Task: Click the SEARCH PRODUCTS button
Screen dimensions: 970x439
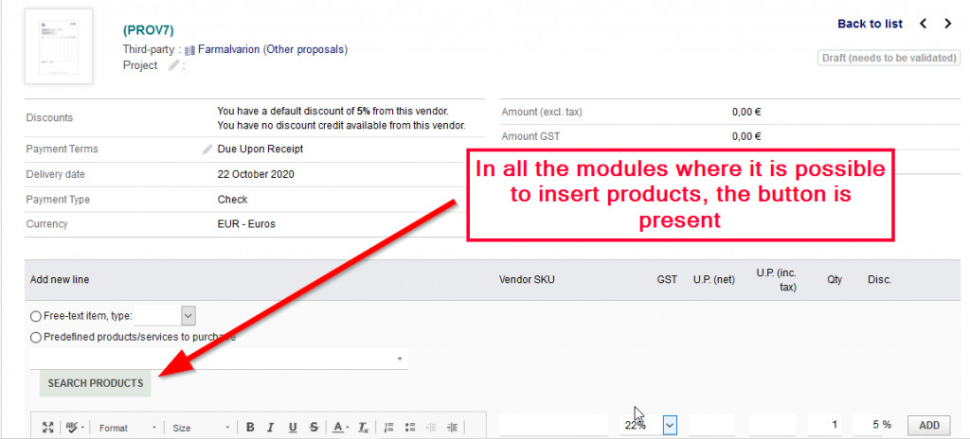Action: [x=96, y=383]
